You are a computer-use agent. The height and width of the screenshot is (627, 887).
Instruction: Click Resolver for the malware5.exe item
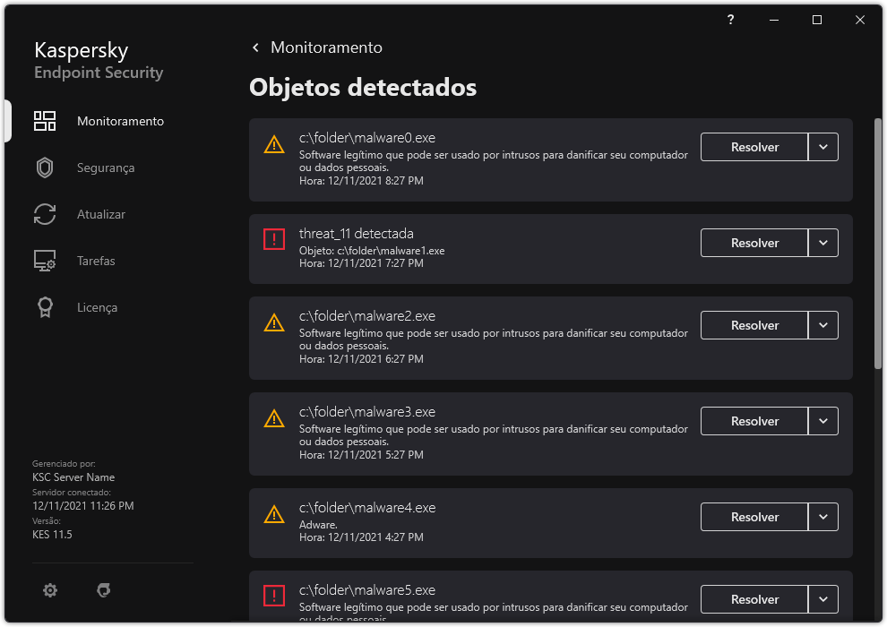[754, 599]
